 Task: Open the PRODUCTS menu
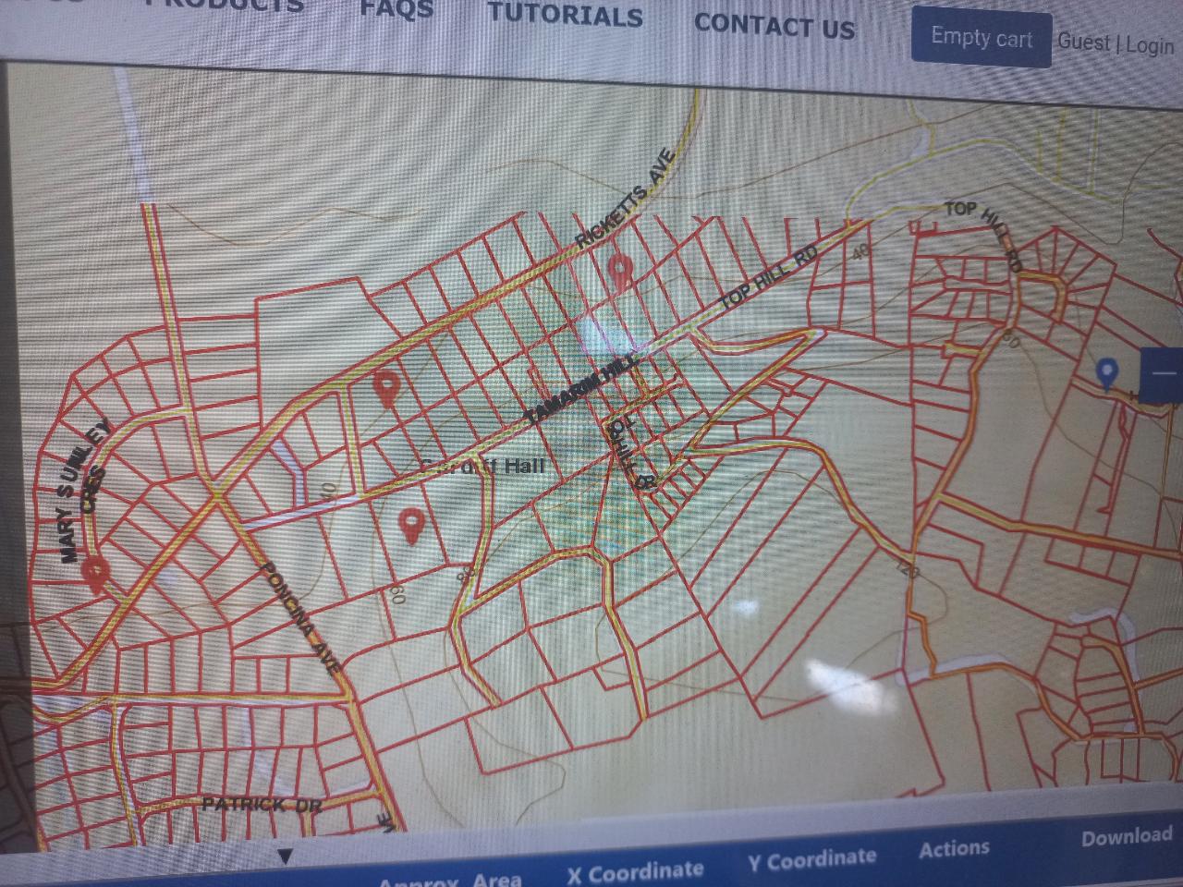coord(225,5)
